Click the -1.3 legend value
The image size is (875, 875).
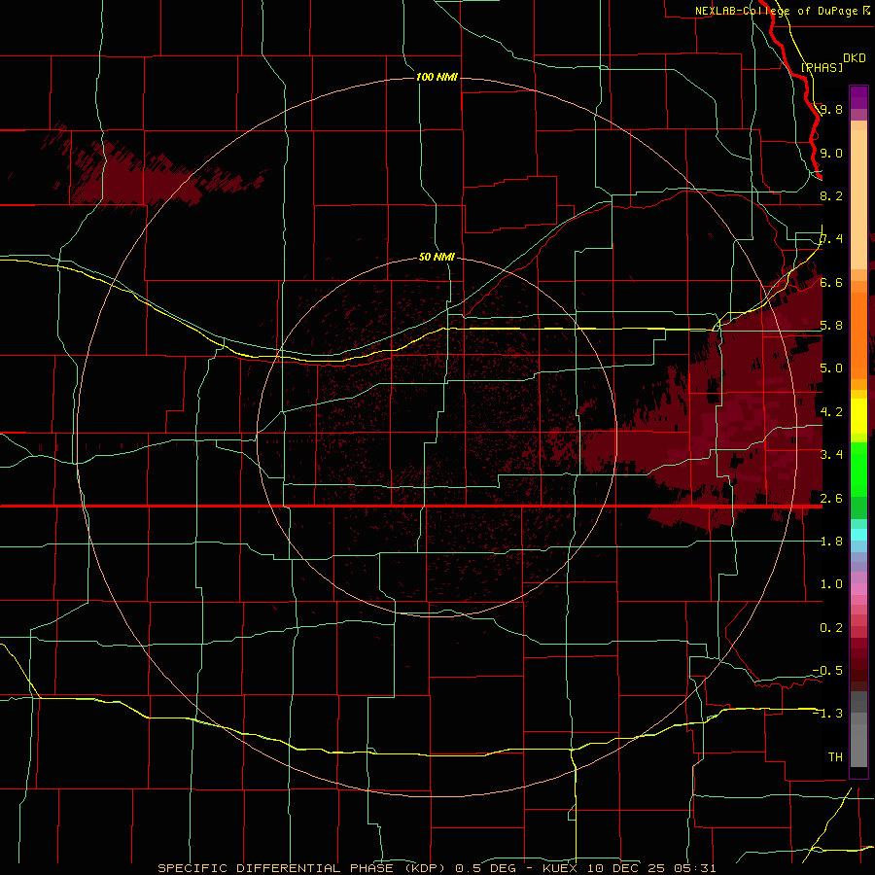[827, 714]
